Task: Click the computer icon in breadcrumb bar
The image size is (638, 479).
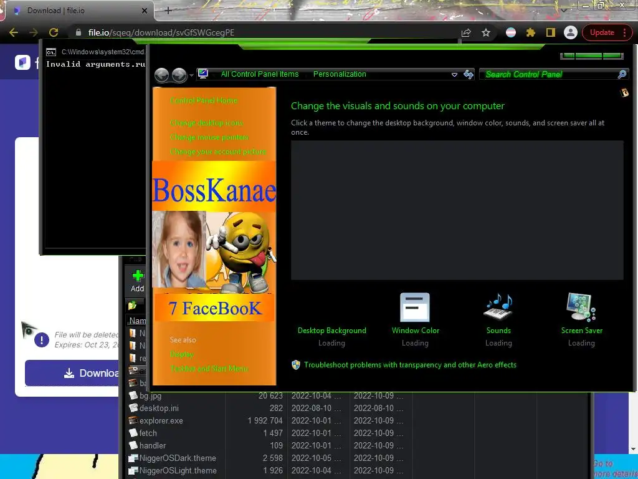Action: click(203, 74)
